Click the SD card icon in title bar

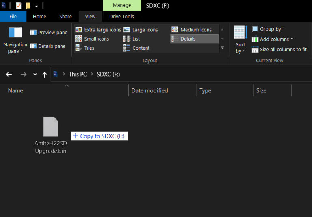click(3, 5)
